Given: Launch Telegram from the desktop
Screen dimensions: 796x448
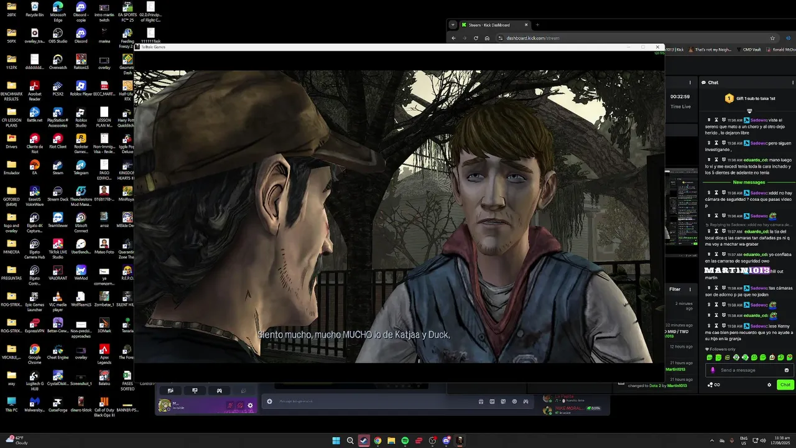Looking at the screenshot, I should coord(81,167).
